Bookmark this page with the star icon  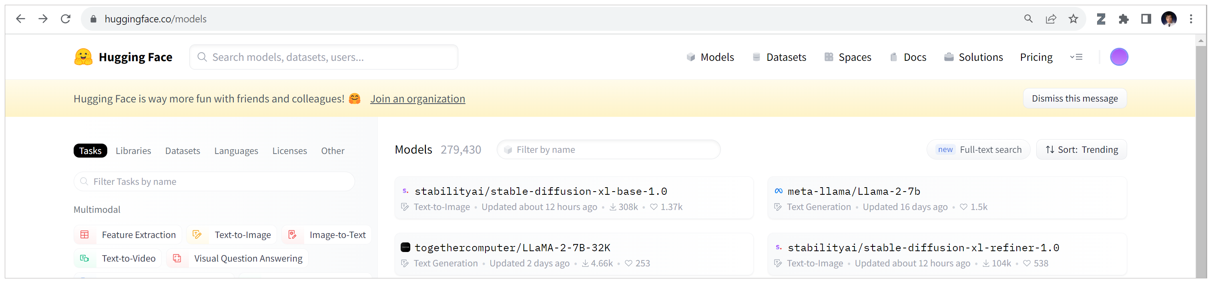[x=1073, y=19]
